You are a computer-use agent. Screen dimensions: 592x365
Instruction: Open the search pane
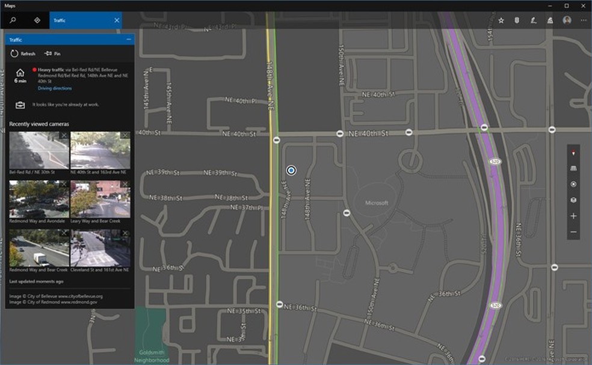pos(12,20)
